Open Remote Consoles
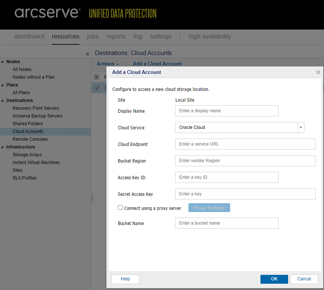Image resolution: width=324 pixels, height=290 pixels. 30,139
